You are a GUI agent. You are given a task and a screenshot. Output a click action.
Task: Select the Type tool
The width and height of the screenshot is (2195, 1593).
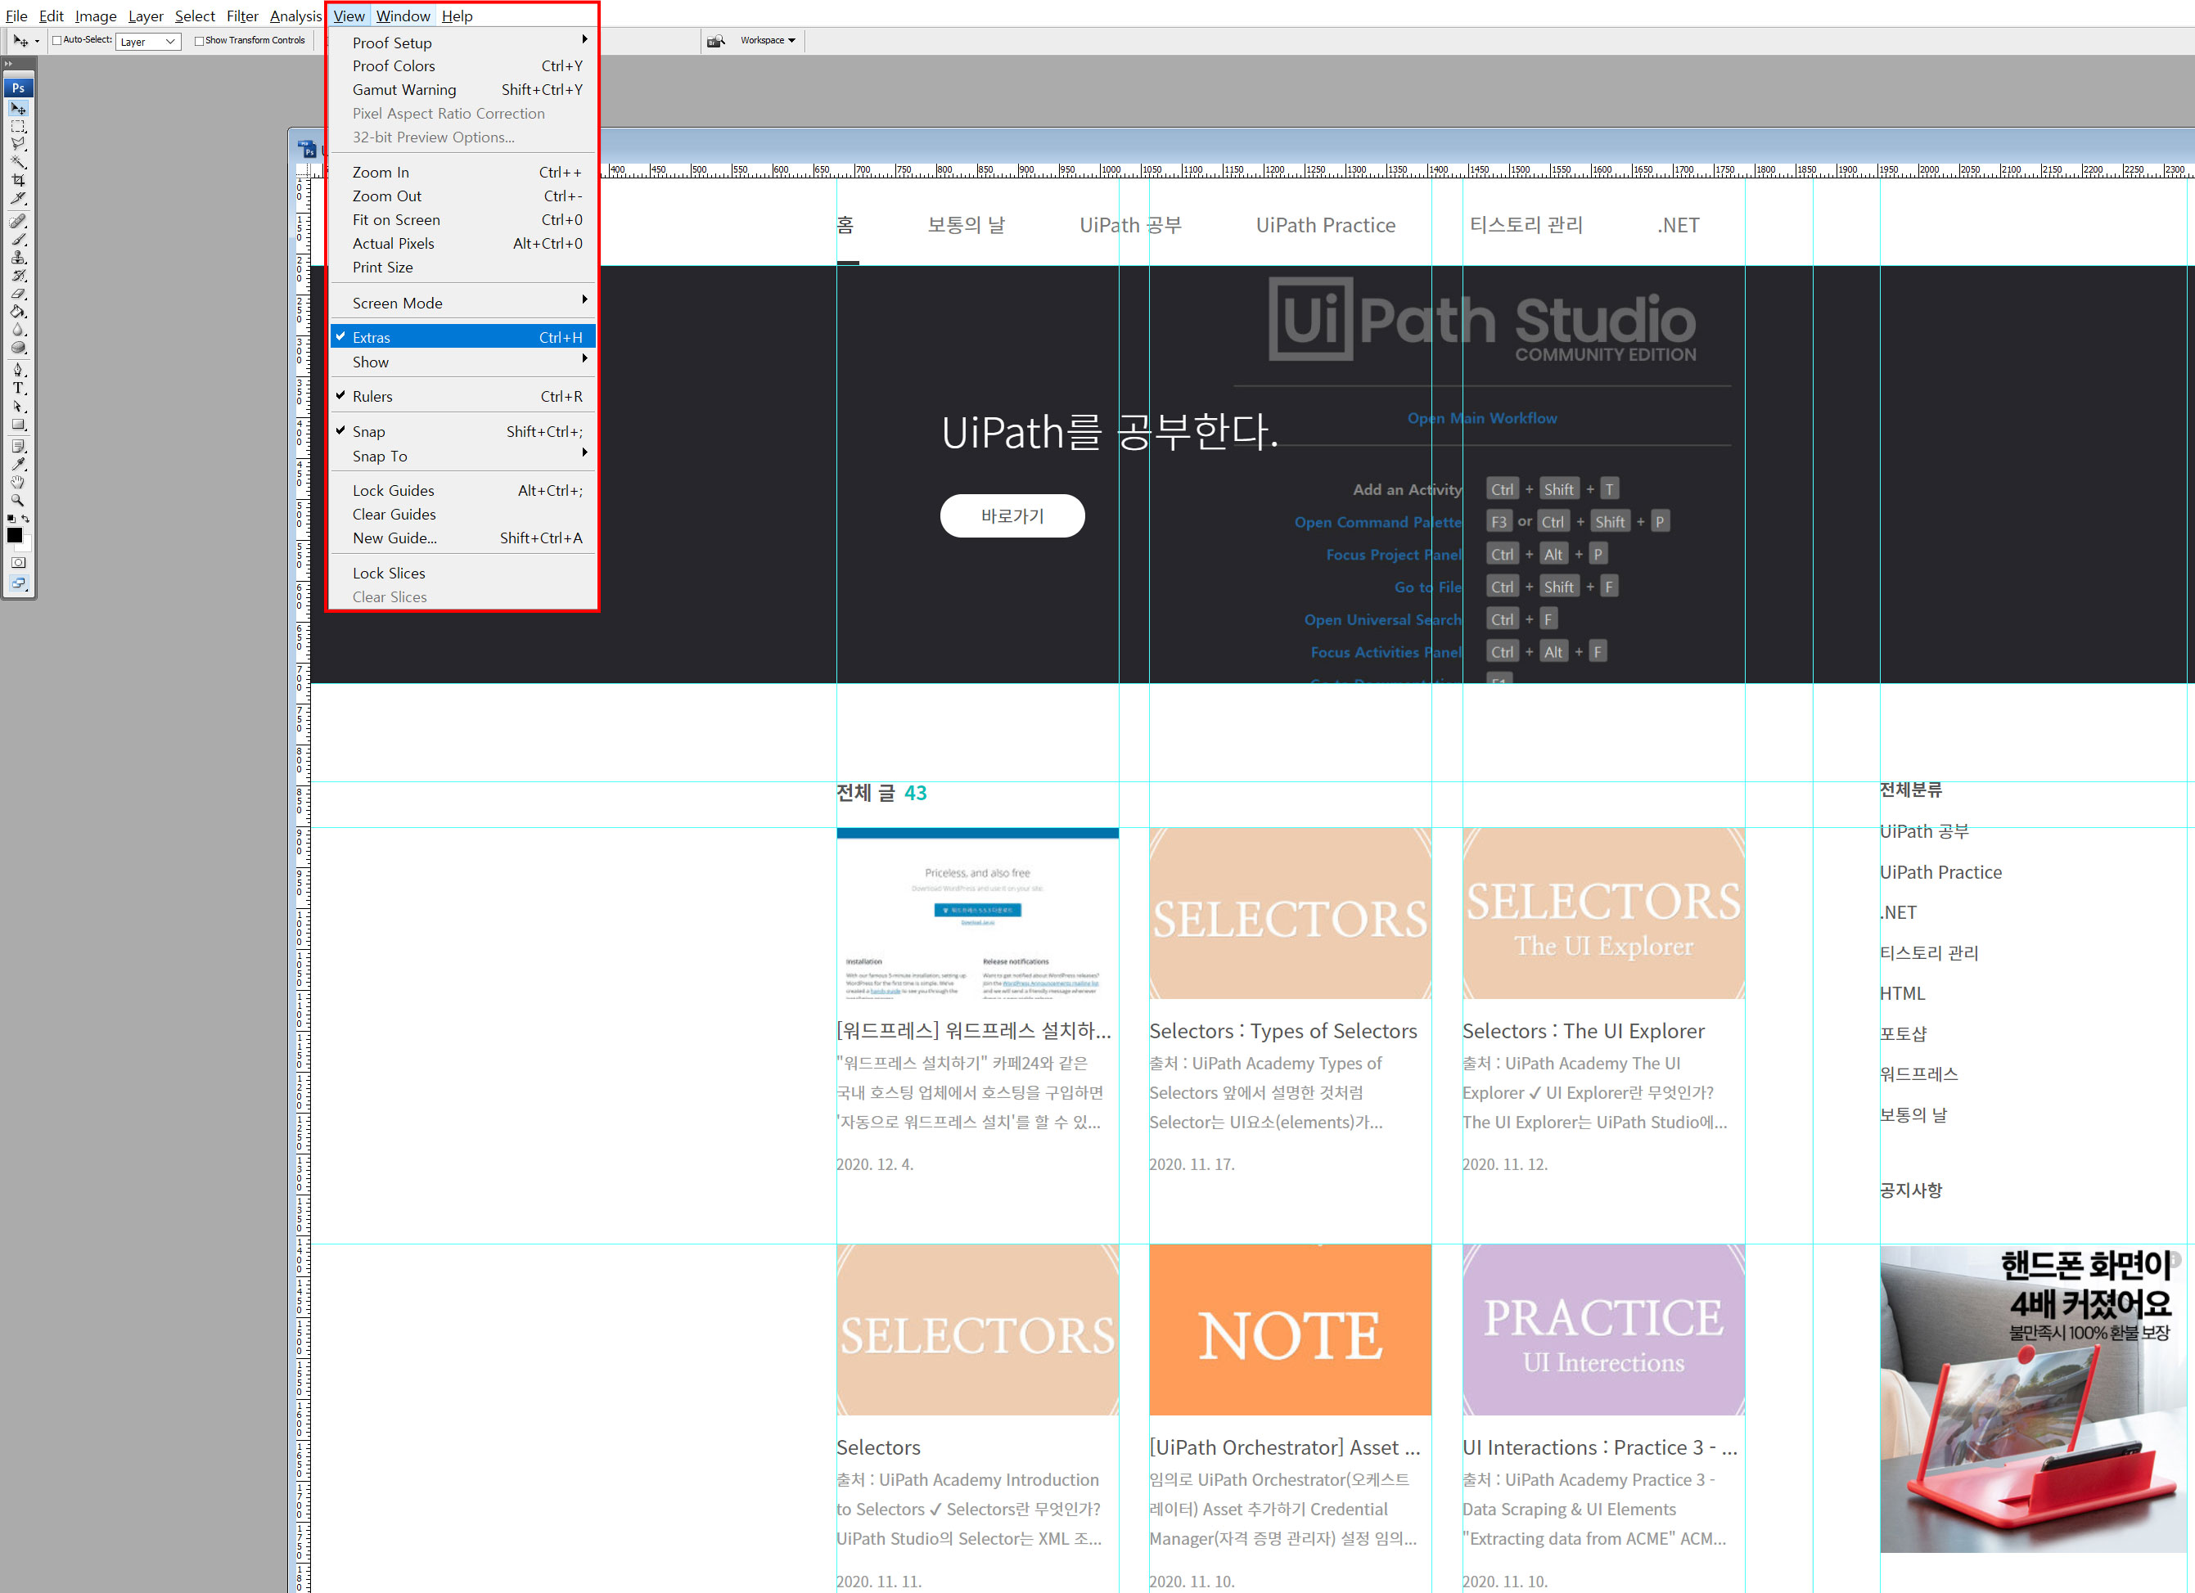click(x=18, y=388)
